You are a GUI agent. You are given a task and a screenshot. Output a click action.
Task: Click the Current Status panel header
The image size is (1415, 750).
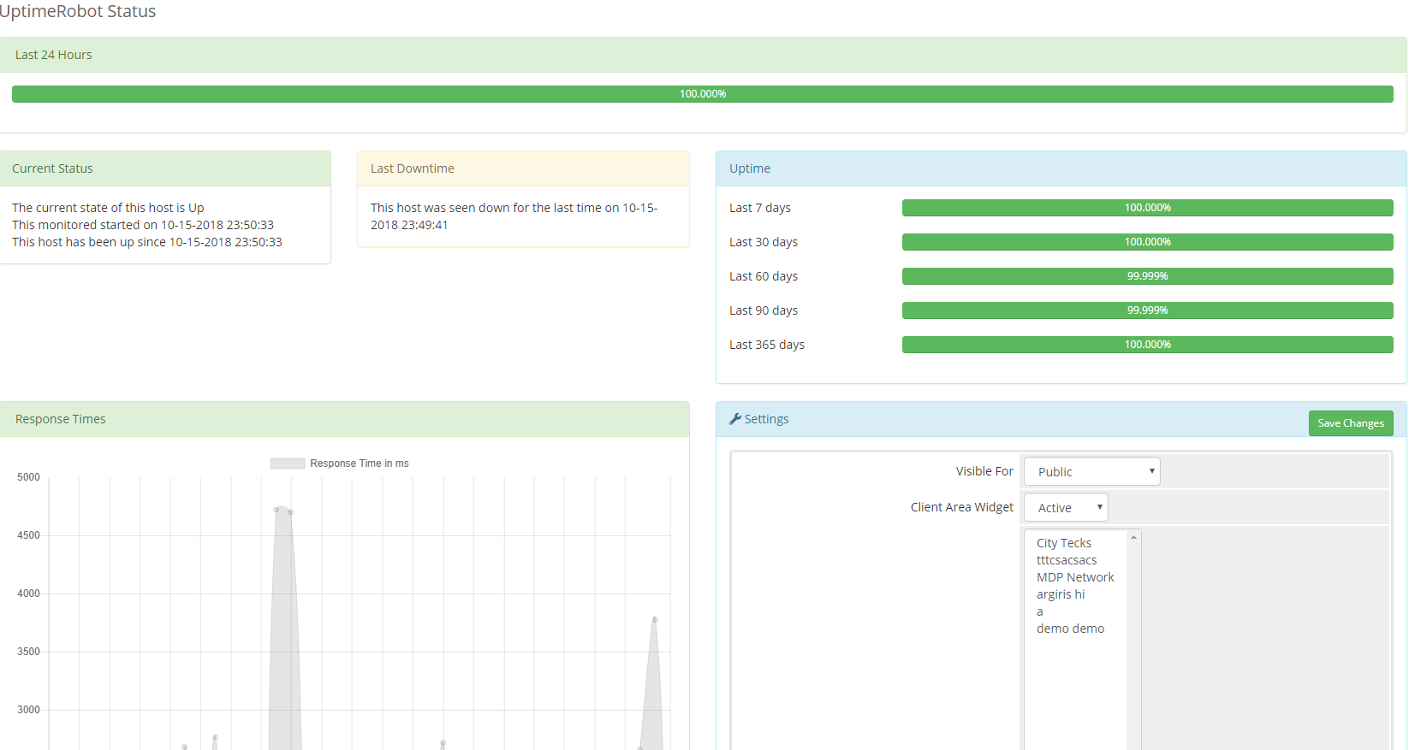point(165,168)
